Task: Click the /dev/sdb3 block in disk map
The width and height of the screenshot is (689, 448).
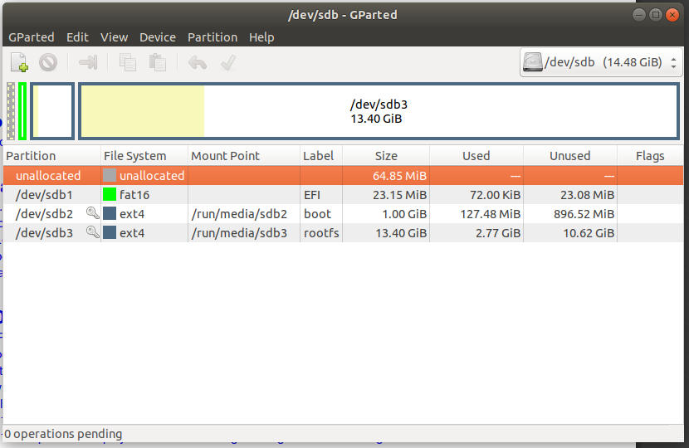Action: (x=379, y=111)
